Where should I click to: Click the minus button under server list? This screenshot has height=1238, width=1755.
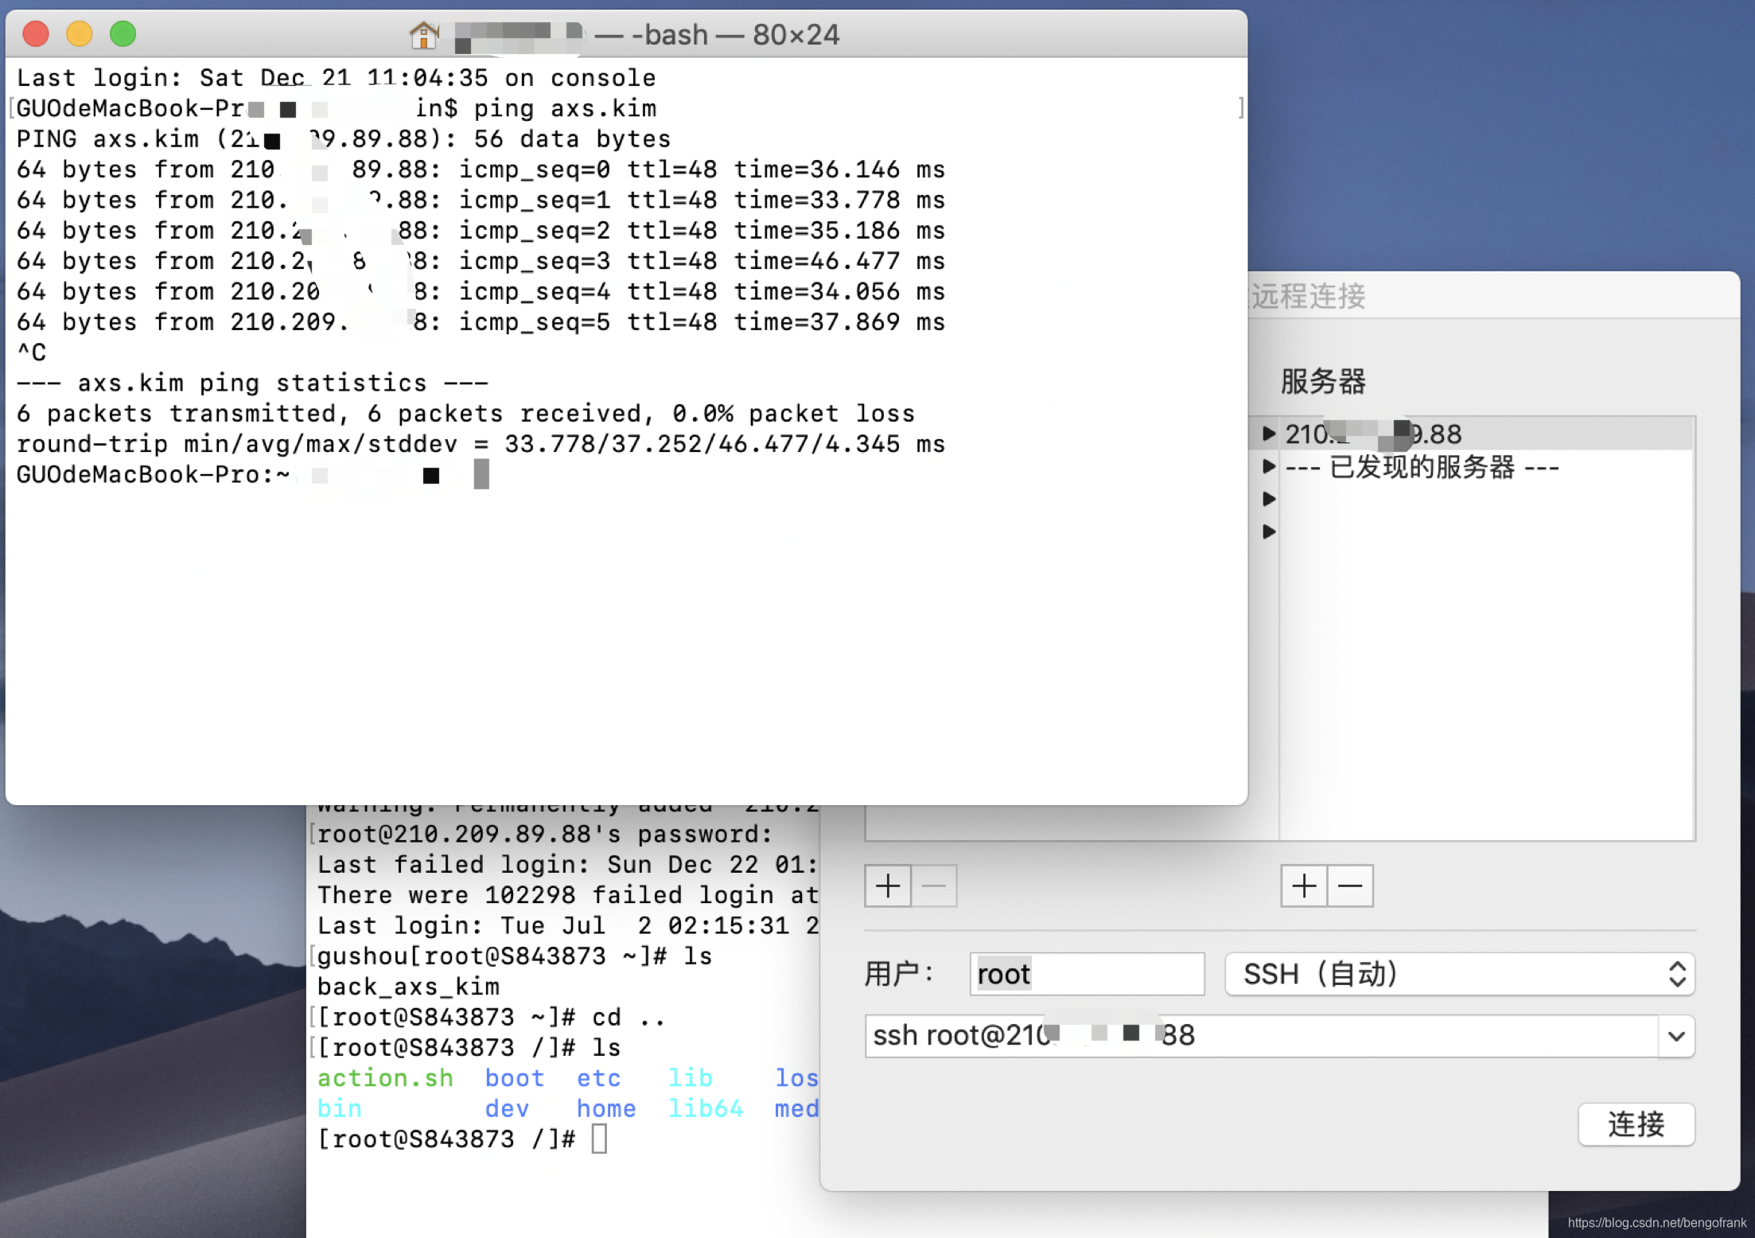pos(1350,886)
